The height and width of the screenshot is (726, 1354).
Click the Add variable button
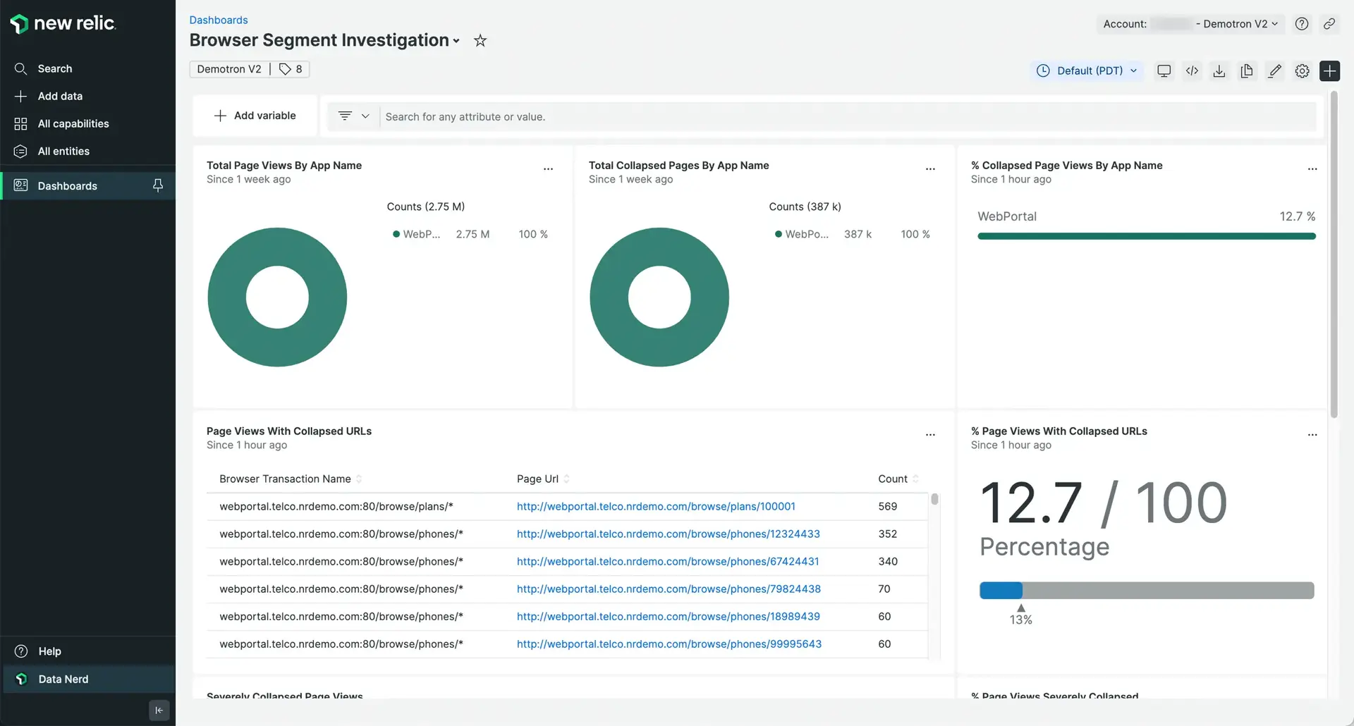click(x=255, y=115)
